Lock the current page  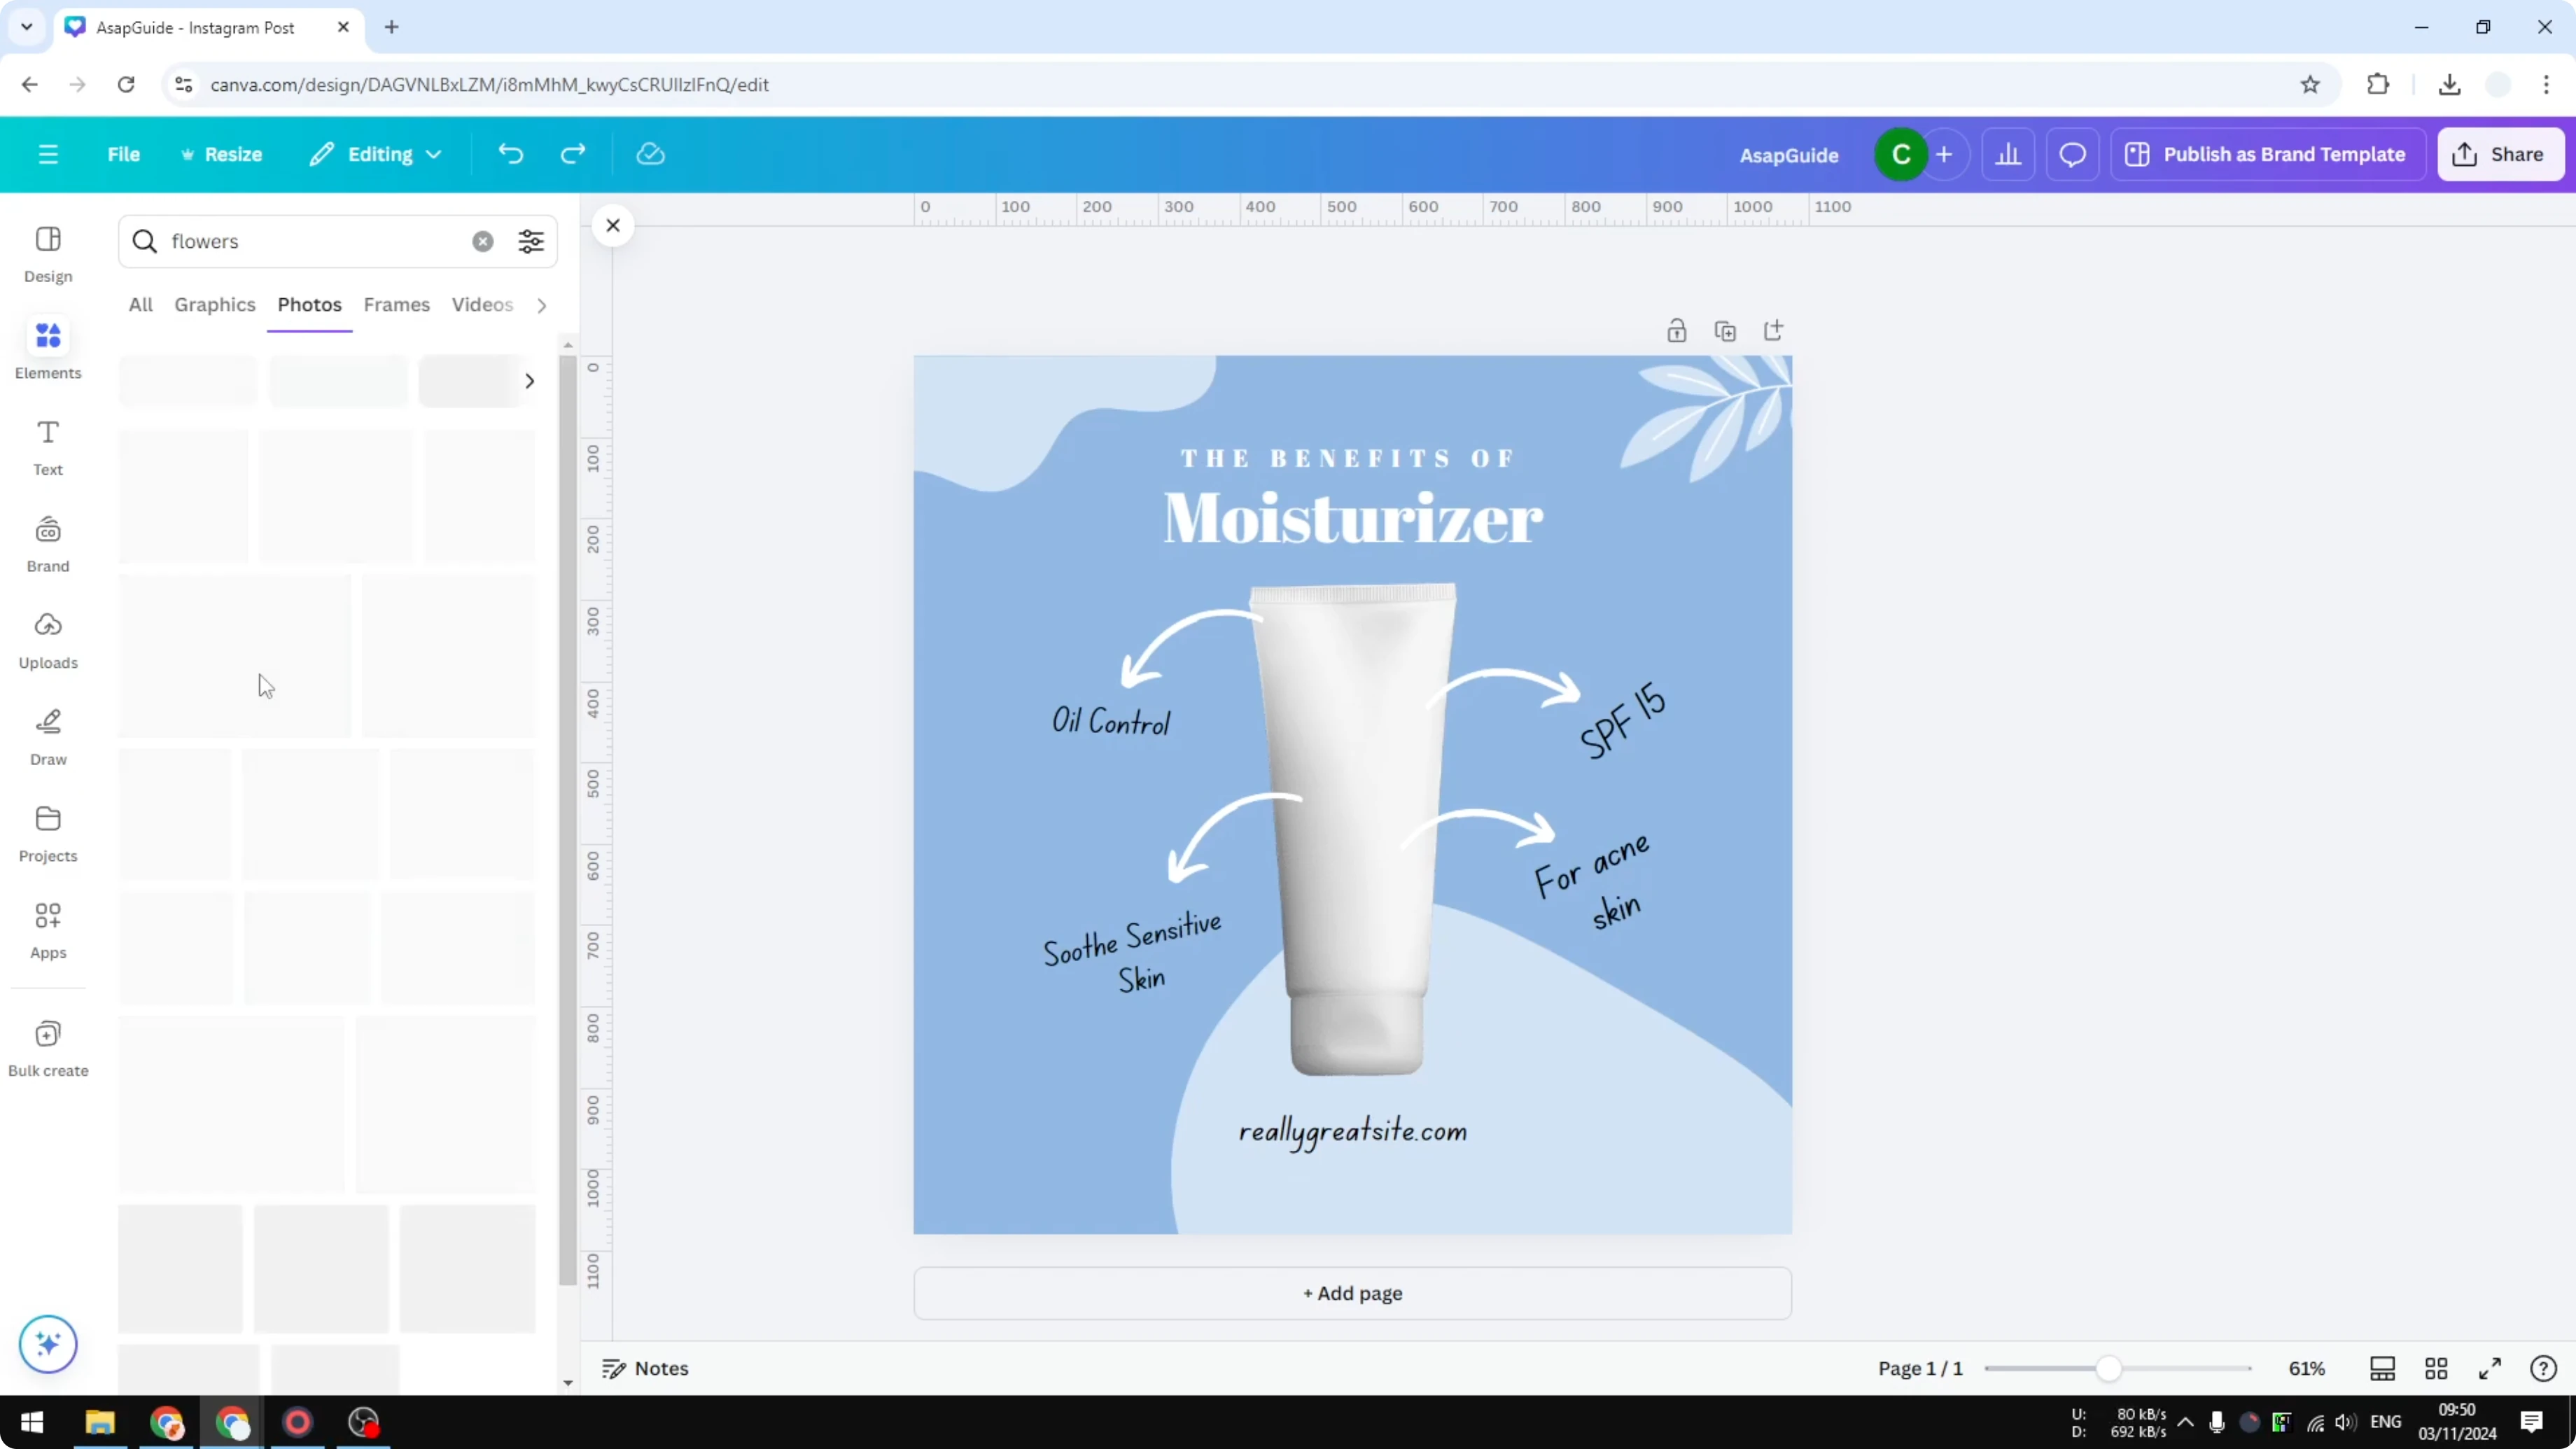tap(1677, 330)
